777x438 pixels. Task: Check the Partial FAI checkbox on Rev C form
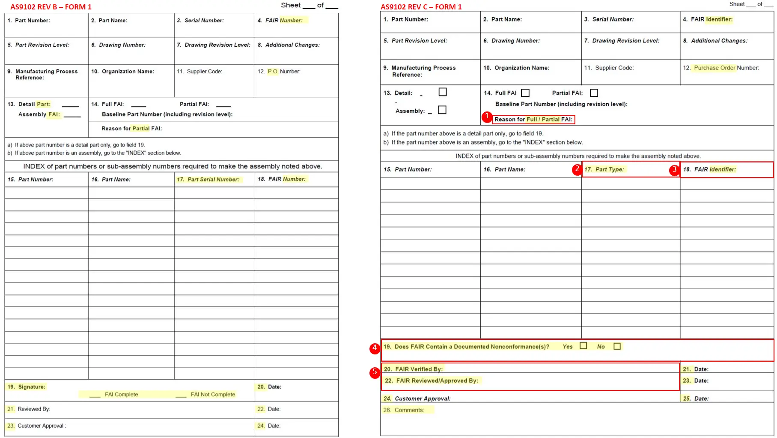click(594, 93)
